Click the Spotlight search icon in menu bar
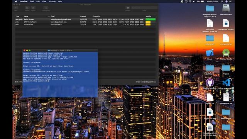The image size is (247, 139). tap(222, 2)
